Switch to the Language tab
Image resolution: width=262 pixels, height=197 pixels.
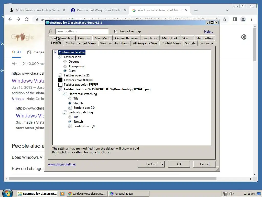pyautogui.click(x=206, y=43)
